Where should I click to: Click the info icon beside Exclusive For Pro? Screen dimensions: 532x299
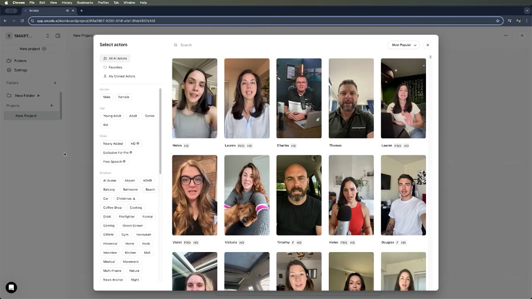[x=131, y=152]
